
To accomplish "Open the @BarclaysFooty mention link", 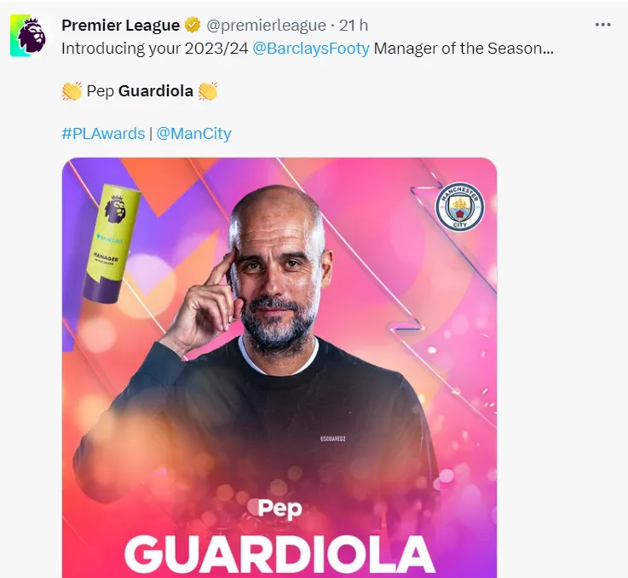I will coord(311,49).
